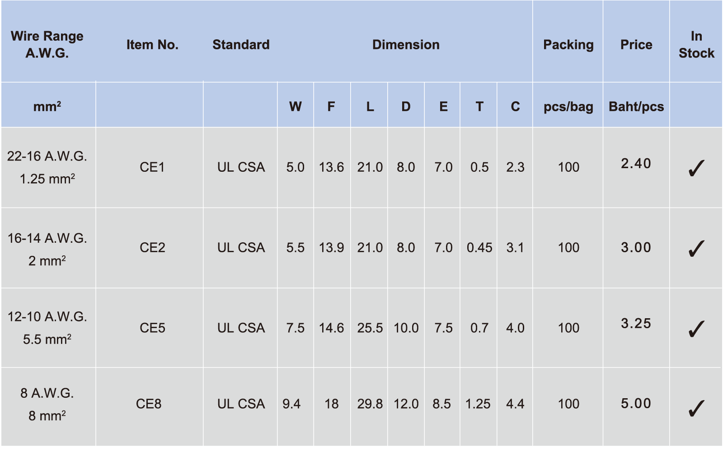
Task: Click the Baht/pcs subheader
Action: tap(636, 107)
